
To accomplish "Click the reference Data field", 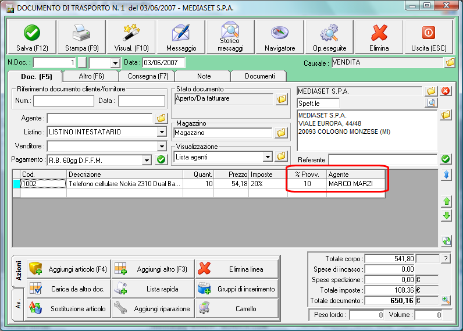I will 141,101.
